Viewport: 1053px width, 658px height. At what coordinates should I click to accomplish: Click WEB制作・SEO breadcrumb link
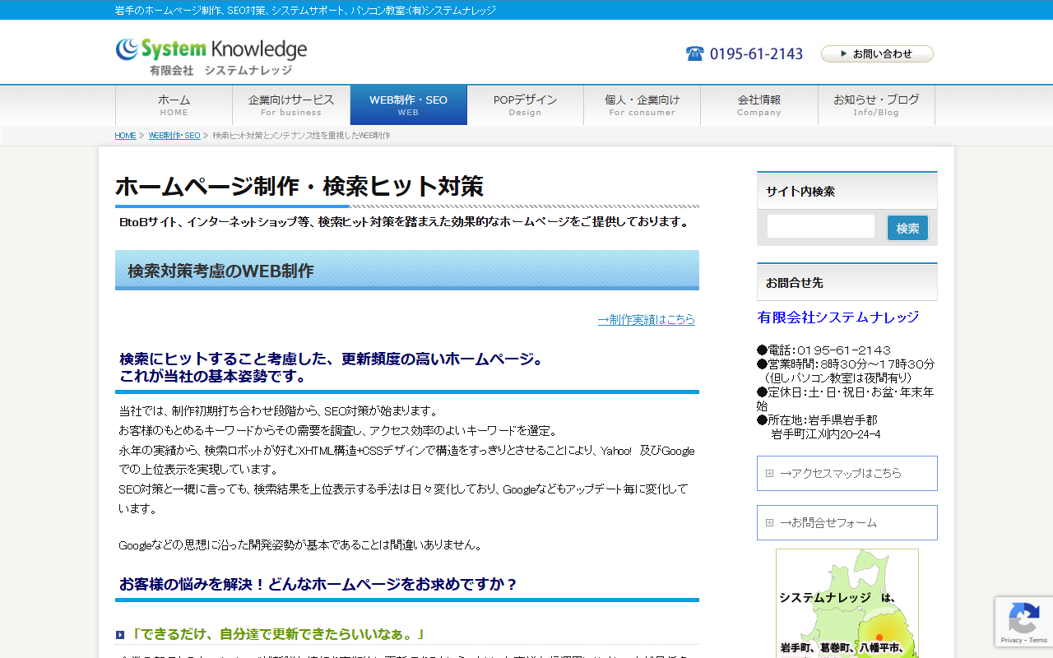click(174, 135)
